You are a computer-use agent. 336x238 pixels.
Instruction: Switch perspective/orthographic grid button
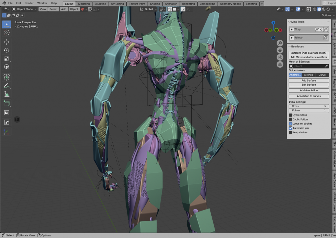coord(280,64)
